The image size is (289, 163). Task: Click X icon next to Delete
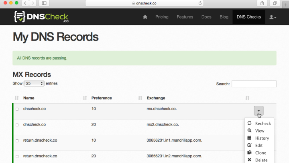(249, 160)
